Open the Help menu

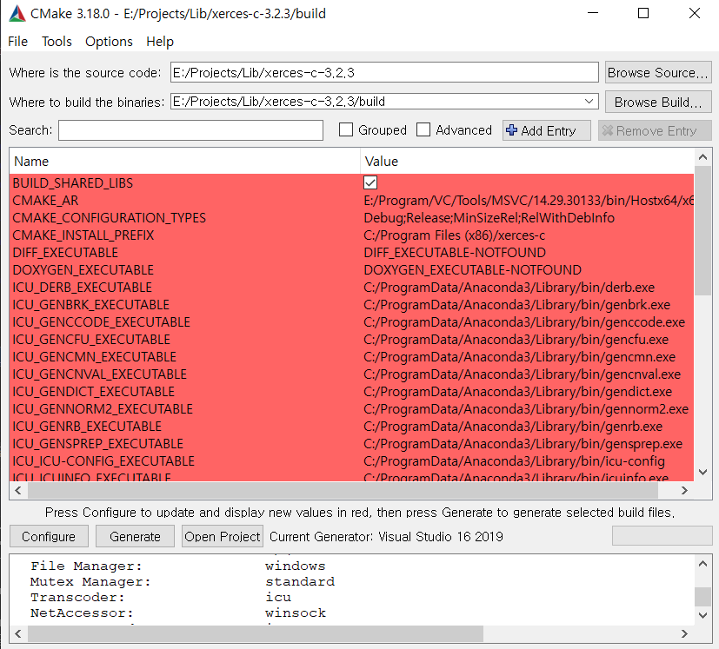pos(160,42)
